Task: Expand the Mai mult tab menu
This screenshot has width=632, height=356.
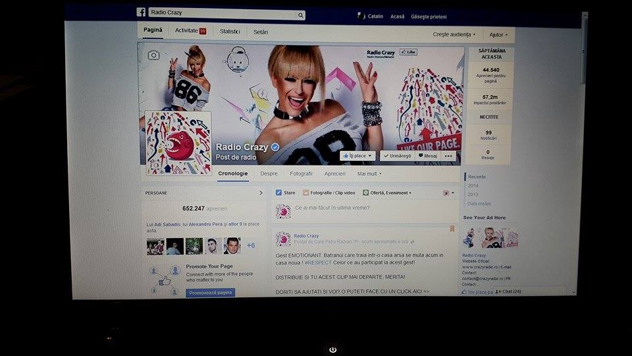Action: coord(369,174)
